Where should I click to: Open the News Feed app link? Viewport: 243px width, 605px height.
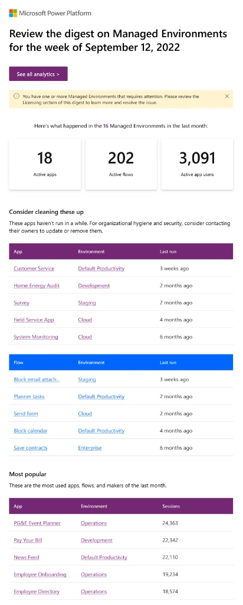[26, 557]
